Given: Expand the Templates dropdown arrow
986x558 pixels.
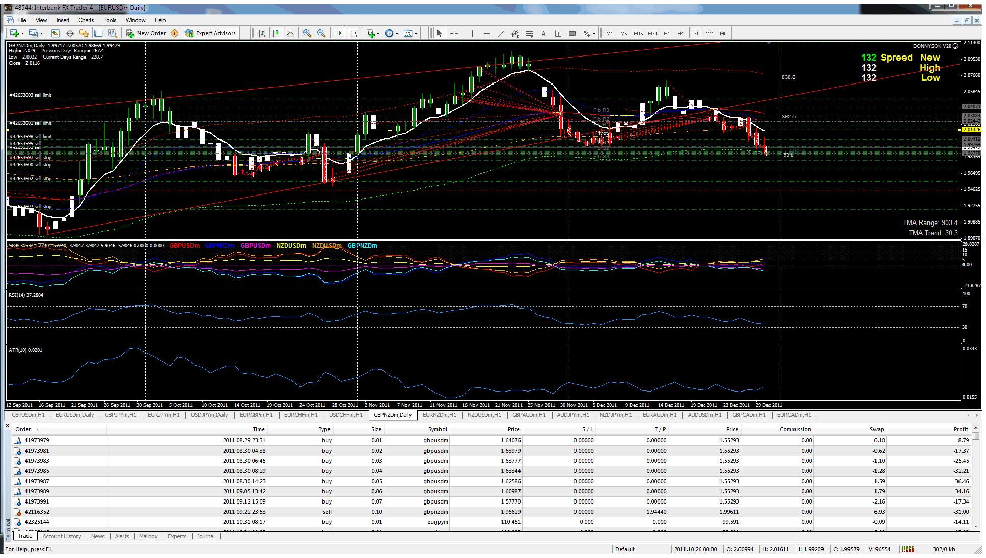Looking at the screenshot, I should (416, 34).
